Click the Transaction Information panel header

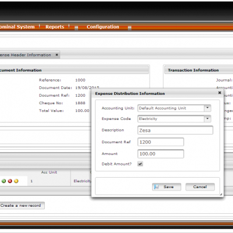pyautogui.click(x=199, y=70)
